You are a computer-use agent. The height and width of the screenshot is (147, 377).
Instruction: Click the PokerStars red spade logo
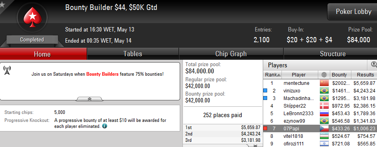[x=32, y=17]
